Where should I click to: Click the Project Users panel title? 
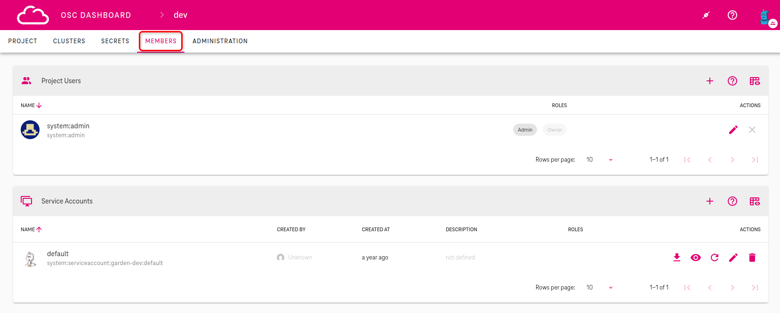click(61, 81)
